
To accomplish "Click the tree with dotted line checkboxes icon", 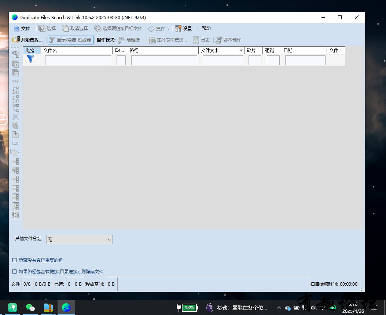I will pyautogui.click(x=15, y=99).
